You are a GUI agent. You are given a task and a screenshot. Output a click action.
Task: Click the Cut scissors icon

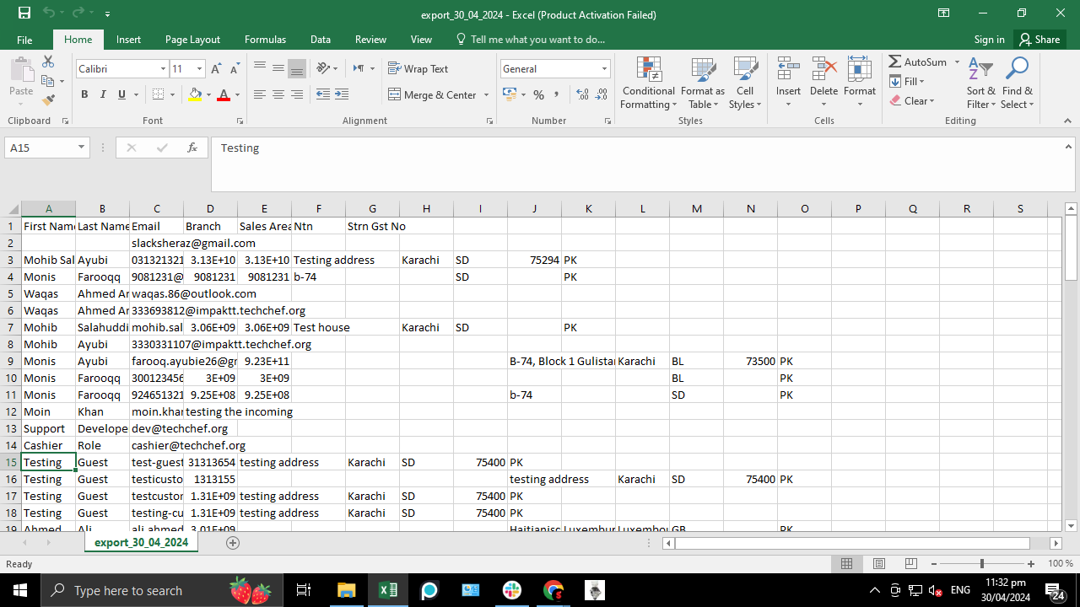tap(48, 62)
